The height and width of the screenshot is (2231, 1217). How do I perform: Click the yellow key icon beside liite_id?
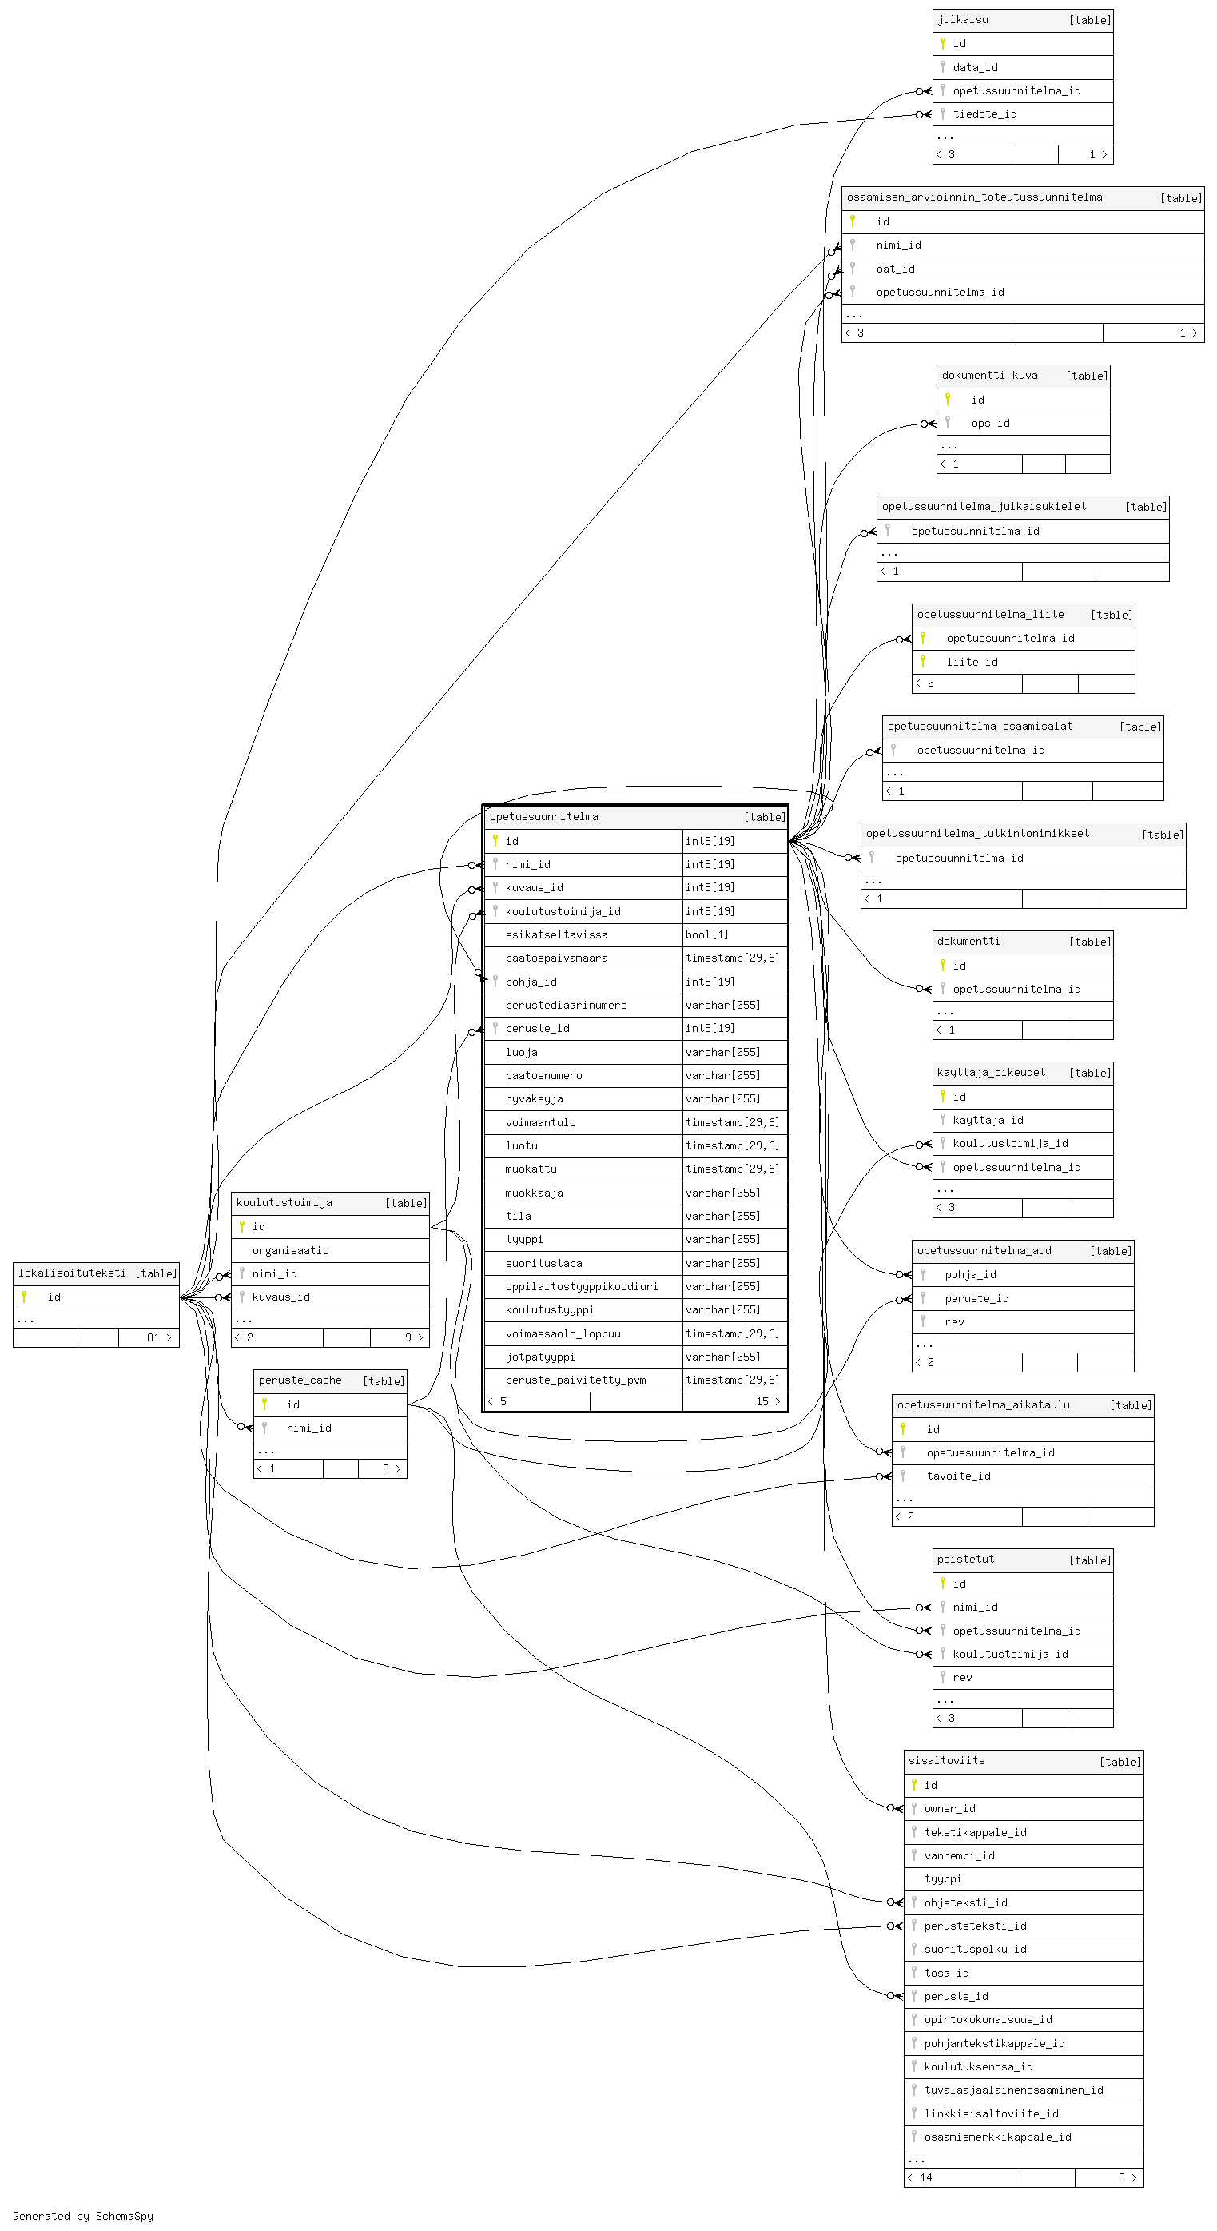[923, 662]
